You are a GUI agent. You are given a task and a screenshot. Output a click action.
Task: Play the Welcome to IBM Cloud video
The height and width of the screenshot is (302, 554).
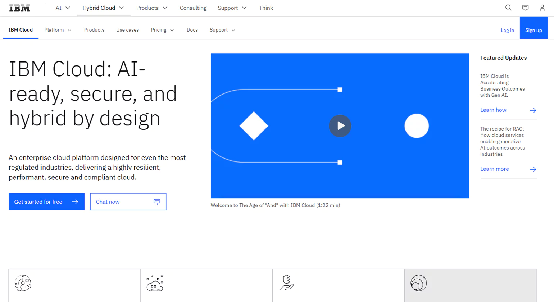[x=340, y=126]
